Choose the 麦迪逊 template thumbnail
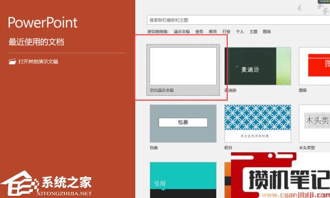Screen dimensions: 330x198 pos(257,67)
